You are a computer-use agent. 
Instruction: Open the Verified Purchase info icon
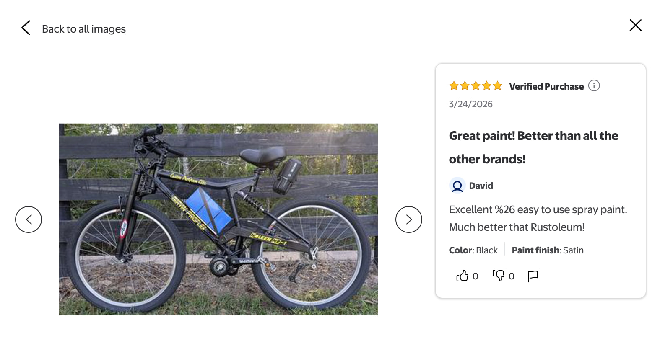(x=594, y=86)
